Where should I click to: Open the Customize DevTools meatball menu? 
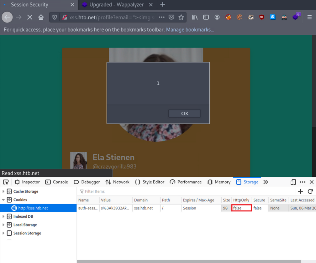point(303,182)
